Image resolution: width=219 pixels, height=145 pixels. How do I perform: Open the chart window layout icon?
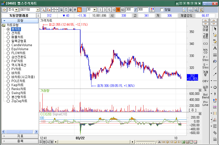tap(185, 10)
